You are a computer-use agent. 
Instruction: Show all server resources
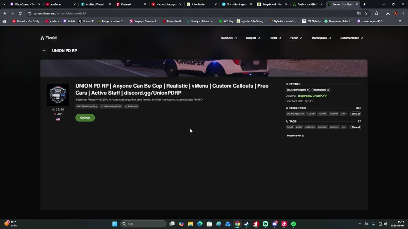click(355, 114)
